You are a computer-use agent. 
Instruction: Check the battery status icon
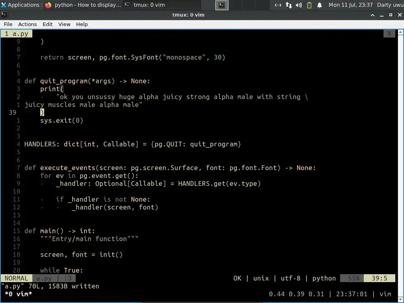309,5
